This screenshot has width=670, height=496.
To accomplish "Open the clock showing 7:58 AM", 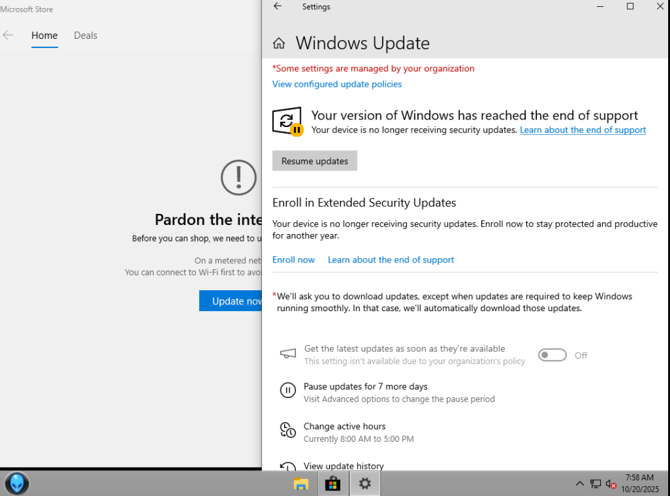I will click(640, 483).
